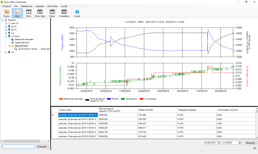The width and height of the screenshot is (258, 154).
Task: Open the Importar menu
Action: 40,6
